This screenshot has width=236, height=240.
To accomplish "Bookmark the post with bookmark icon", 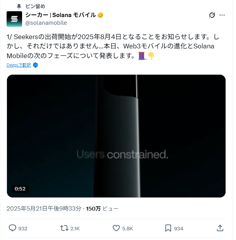I will tap(168, 228).
